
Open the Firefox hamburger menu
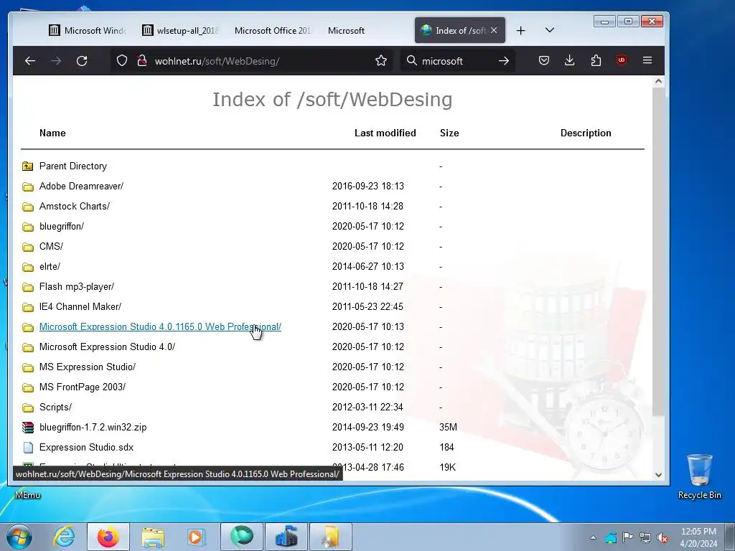(x=647, y=60)
